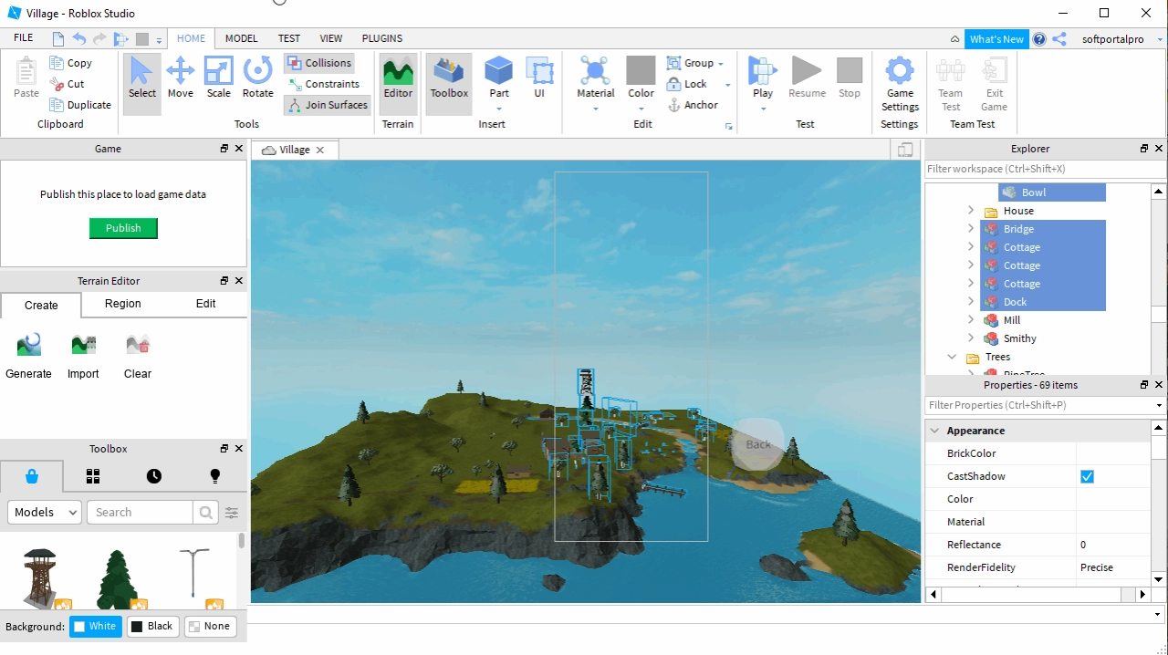Open the Play dropdown arrow
1168x655 pixels.
763,109
